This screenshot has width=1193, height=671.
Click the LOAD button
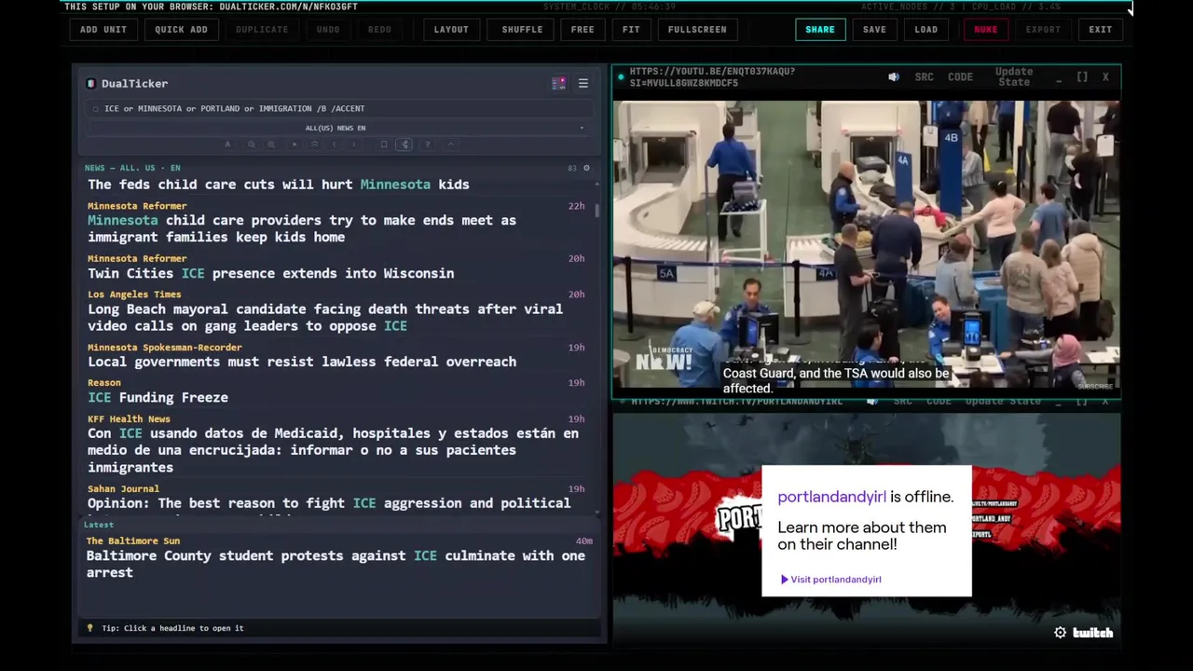coord(926,30)
